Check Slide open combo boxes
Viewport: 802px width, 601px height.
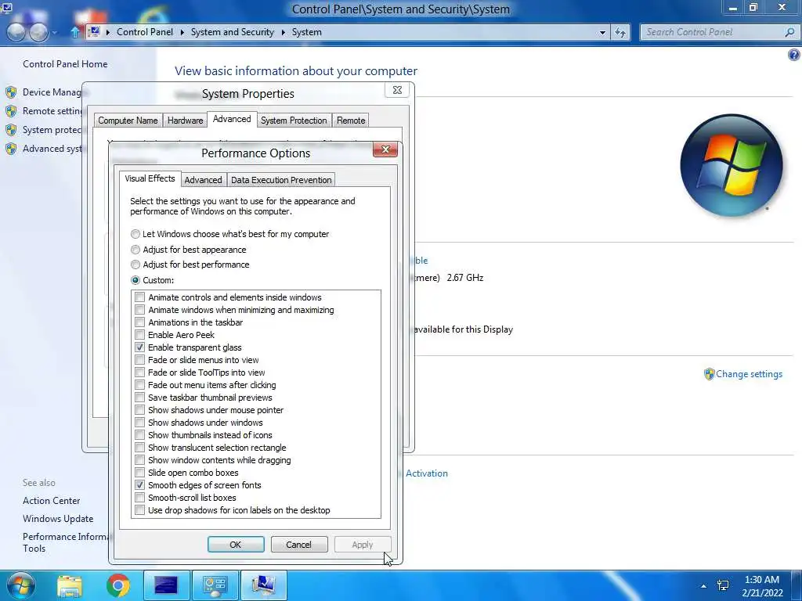(139, 473)
